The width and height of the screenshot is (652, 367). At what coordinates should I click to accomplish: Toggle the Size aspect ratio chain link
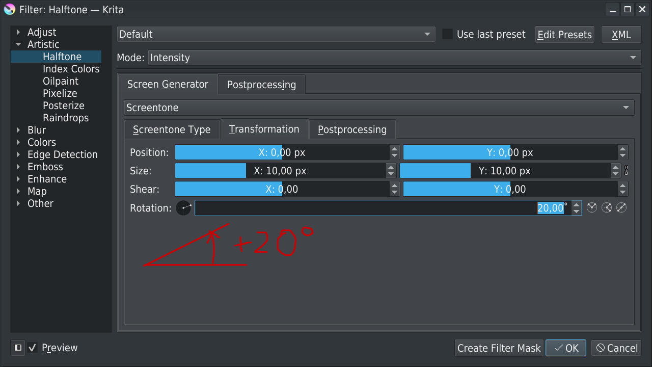point(626,171)
